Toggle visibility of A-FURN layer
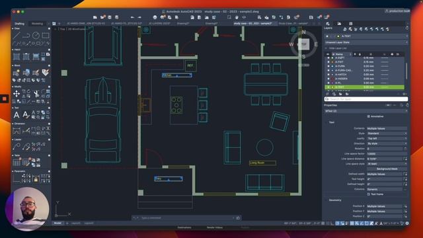This screenshot has width=423, height=238. click(x=328, y=66)
